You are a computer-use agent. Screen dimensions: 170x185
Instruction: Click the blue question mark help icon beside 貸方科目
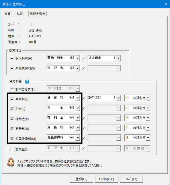click(x=27, y=82)
